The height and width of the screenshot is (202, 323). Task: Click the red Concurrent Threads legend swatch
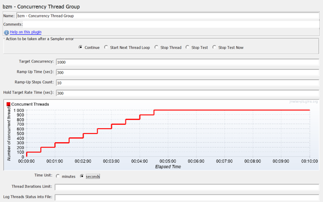(x=8, y=104)
